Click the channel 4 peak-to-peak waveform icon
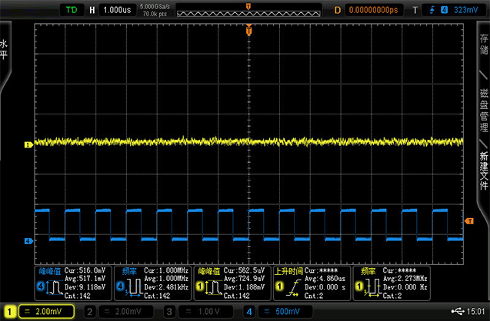Image resolution: width=490 pixels, height=321 pixels. tap(55, 287)
